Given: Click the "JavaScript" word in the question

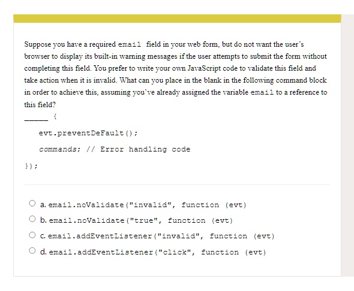Looking at the screenshot, I should (x=204, y=68).
